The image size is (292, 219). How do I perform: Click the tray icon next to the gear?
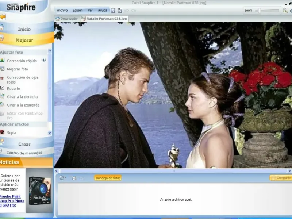pos(74,178)
